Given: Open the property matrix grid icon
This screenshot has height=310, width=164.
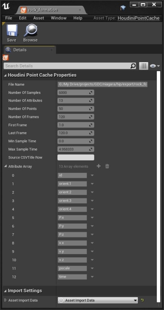Looking at the screenshot, I should [144, 66].
